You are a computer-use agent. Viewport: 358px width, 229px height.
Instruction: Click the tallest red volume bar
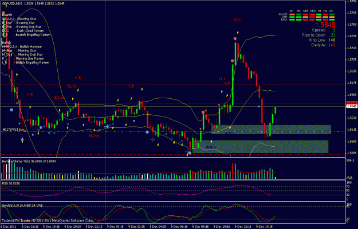click(x=233, y=171)
